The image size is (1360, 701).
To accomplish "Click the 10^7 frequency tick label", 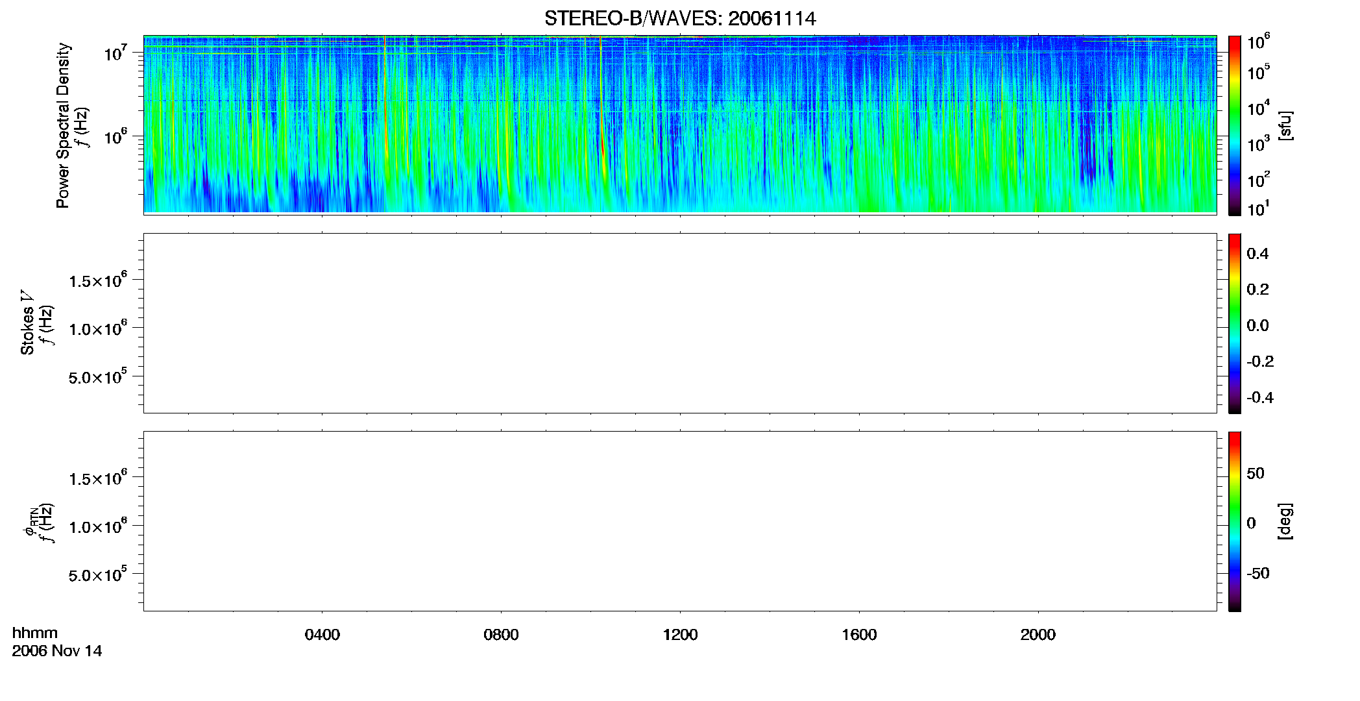I will tap(115, 53).
